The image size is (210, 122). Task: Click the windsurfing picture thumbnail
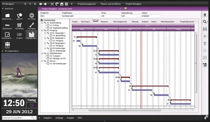click(x=19, y=75)
